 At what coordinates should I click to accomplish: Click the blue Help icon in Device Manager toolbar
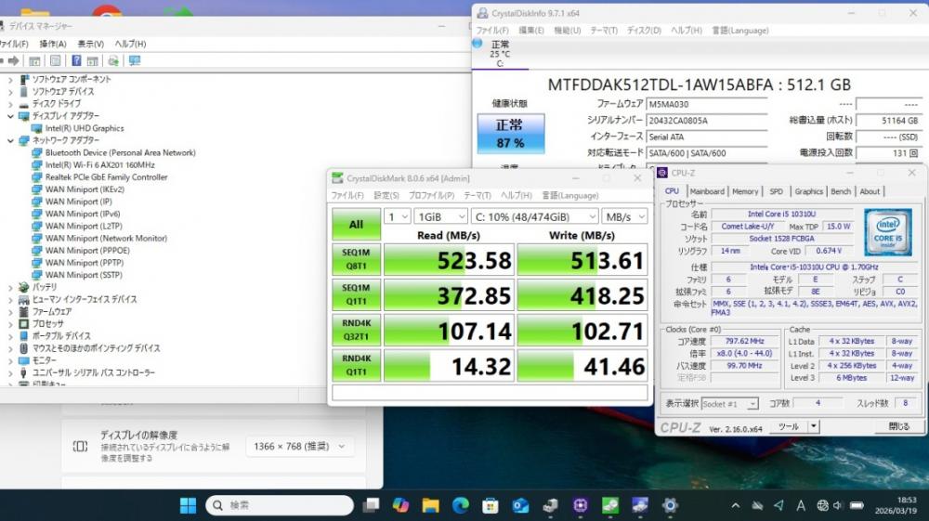pos(76,60)
